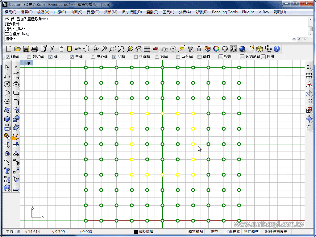316x237 pixels.
Task: Open the color wheel properties icon
Action: click(x=216, y=49)
